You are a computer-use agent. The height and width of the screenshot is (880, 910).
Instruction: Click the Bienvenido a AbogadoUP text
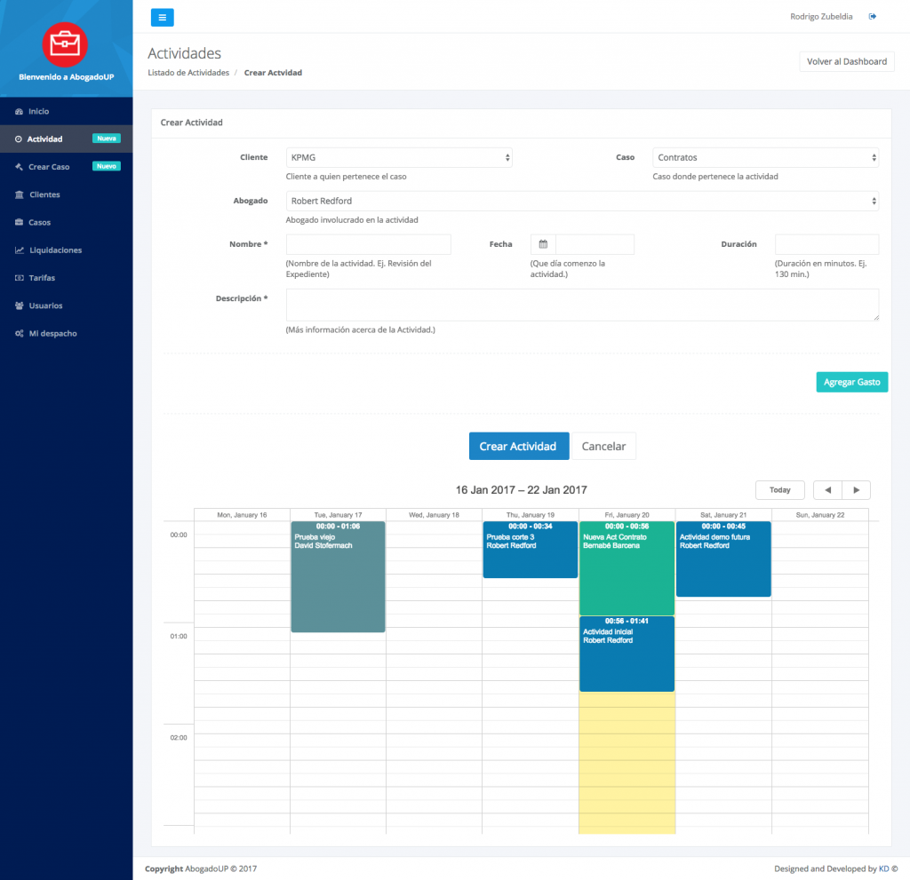point(66,77)
